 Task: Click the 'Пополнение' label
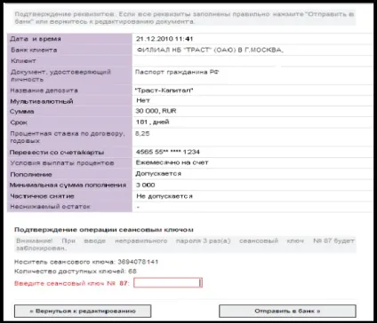tap(31, 175)
